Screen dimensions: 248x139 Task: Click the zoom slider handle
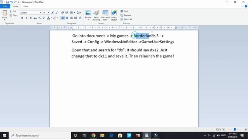(x=235, y=129)
